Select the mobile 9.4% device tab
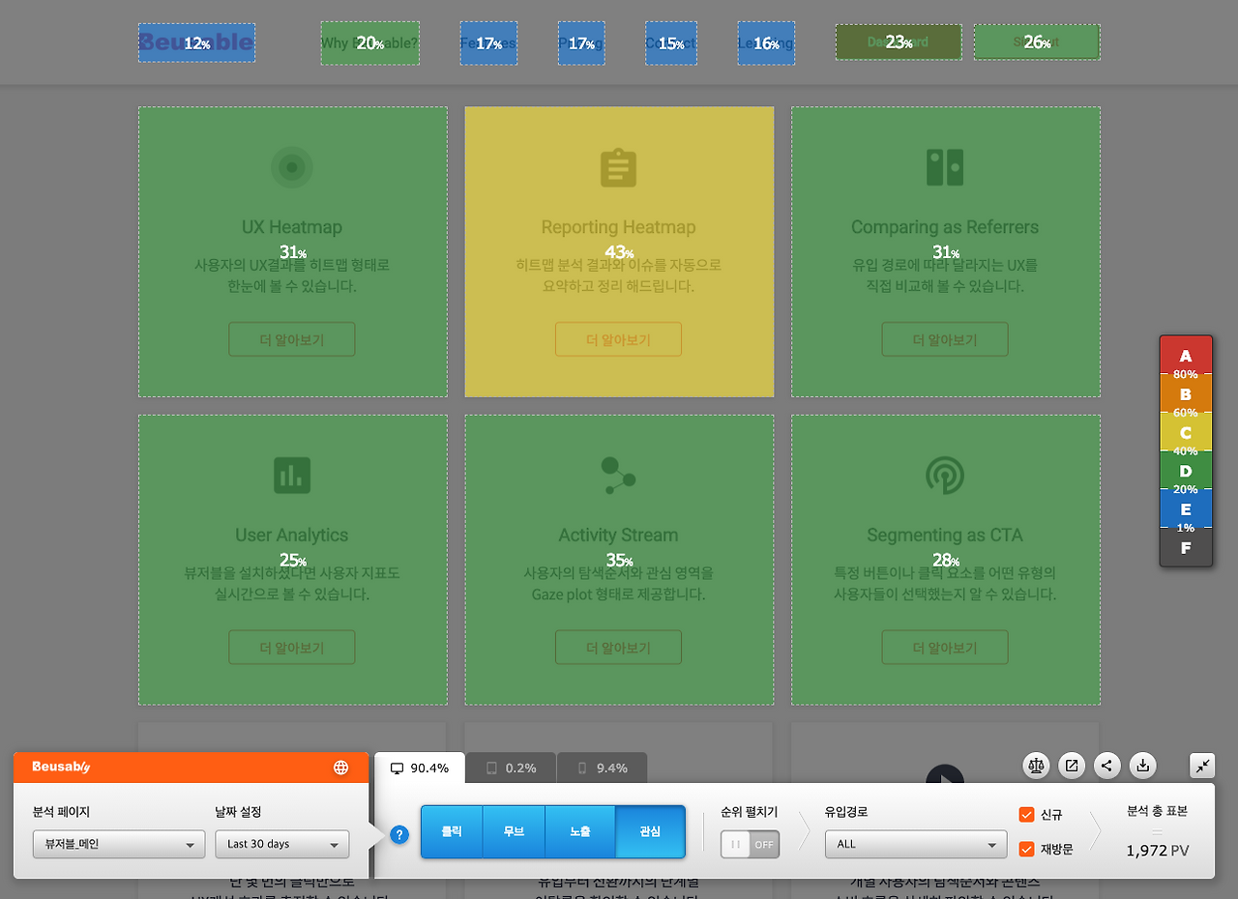The image size is (1238, 899). pos(603,768)
